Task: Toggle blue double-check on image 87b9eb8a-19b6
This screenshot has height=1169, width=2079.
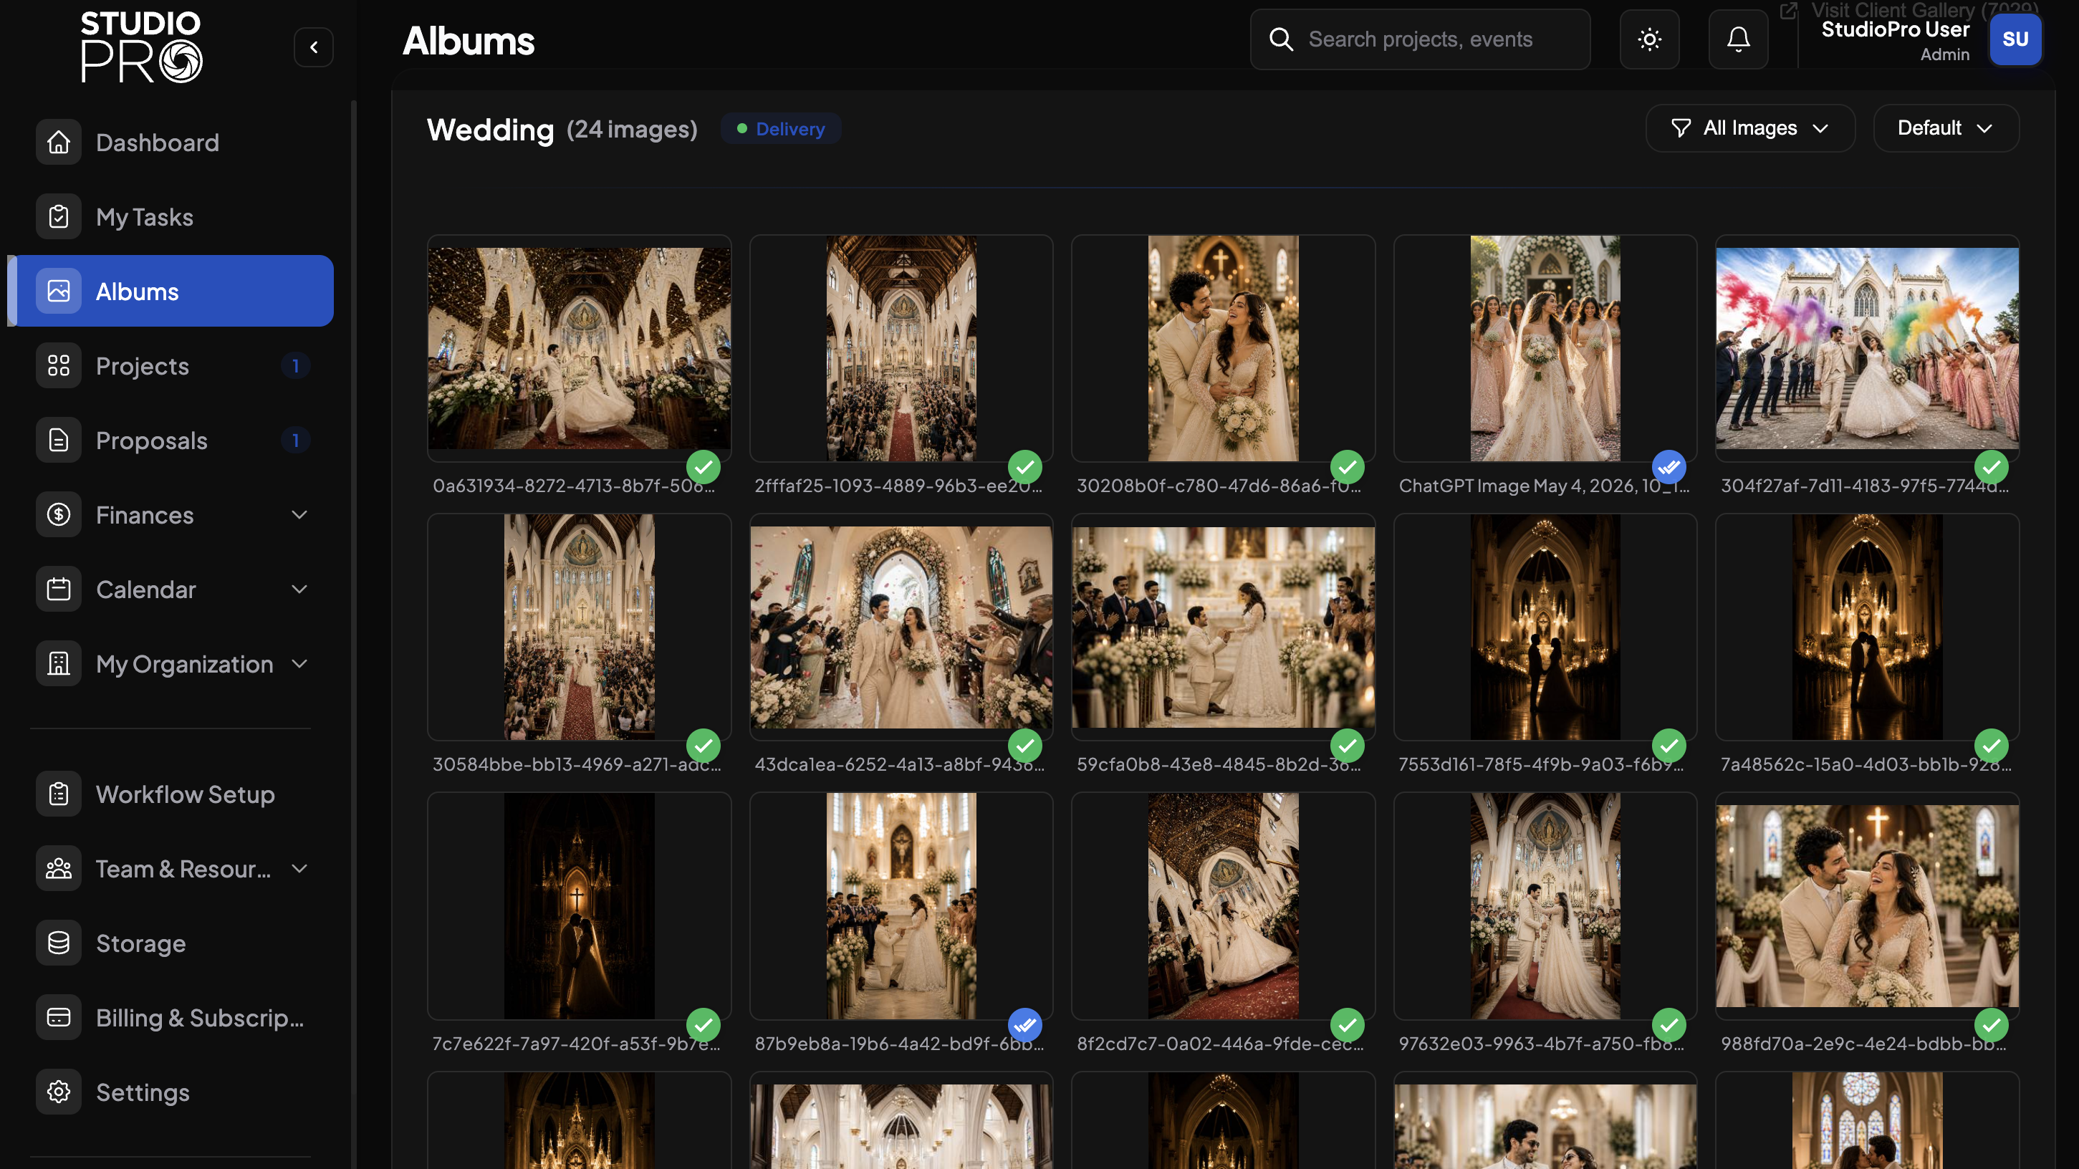Action: pyautogui.click(x=1025, y=1026)
